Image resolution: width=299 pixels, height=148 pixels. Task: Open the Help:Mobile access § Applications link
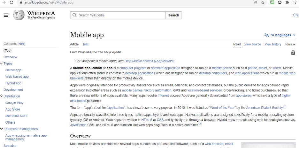tap(149, 61)
